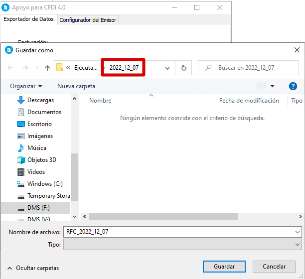305x279 pixels.
Task: Refresh the folder view
Action: point(183,68)
